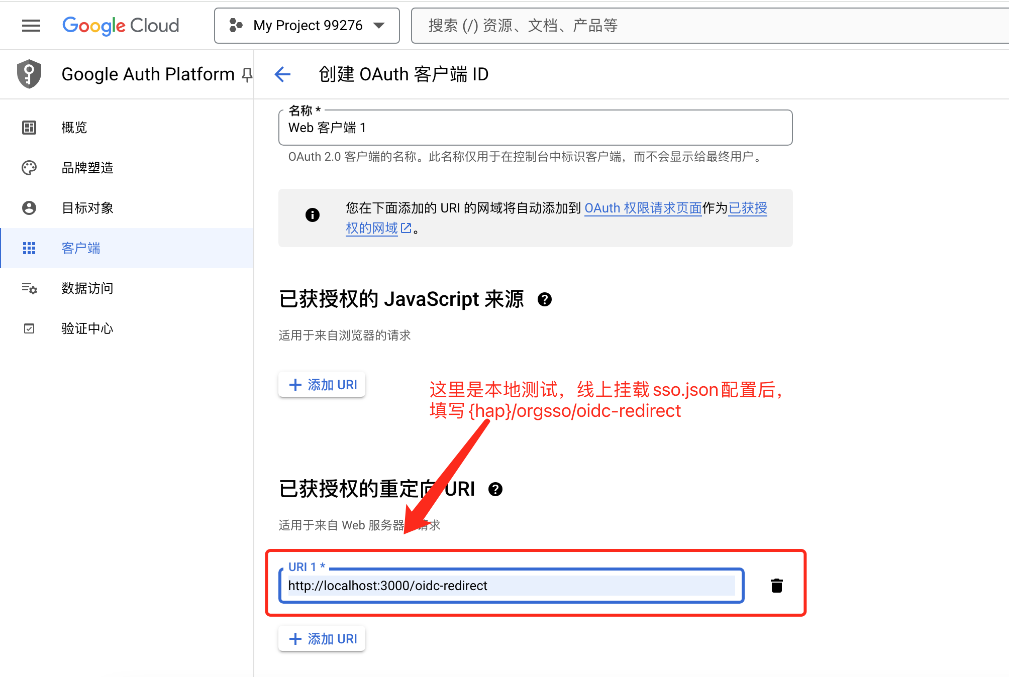The height and width of the screenshot is (677, 1009).
Task: Click the 数据访问 settings list icon
Action: click(29, 288)
